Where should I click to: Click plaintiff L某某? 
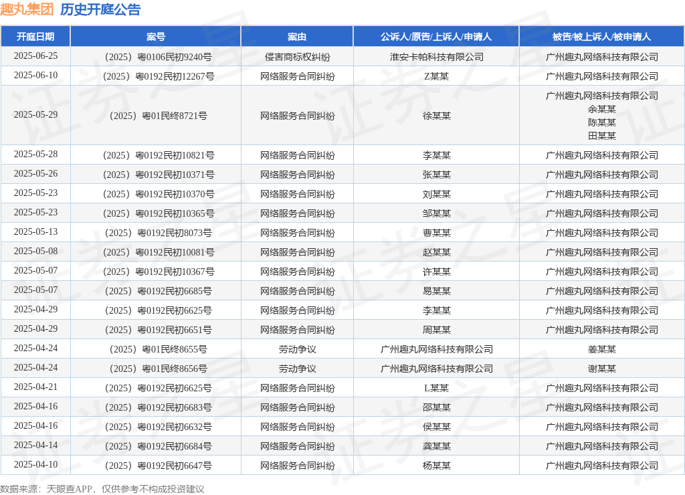coord(436,388)
